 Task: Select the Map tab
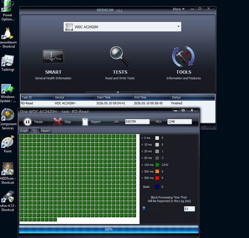tap(34, 130)
